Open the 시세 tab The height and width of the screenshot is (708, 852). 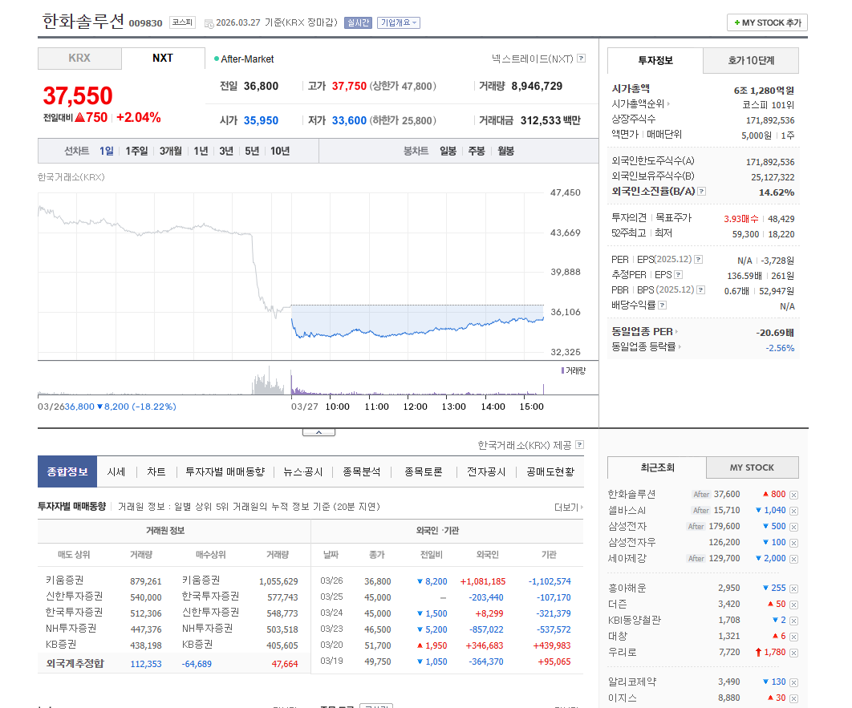[116, 471]
